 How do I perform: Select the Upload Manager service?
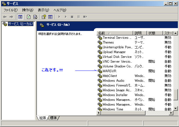tap(135, 52)
